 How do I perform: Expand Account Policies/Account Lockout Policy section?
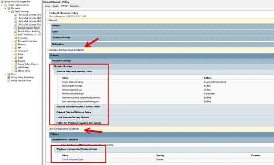[x=78, y=106]
